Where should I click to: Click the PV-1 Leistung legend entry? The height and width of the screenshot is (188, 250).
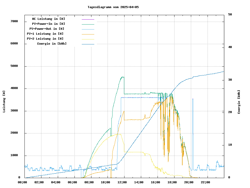(45, 34)
